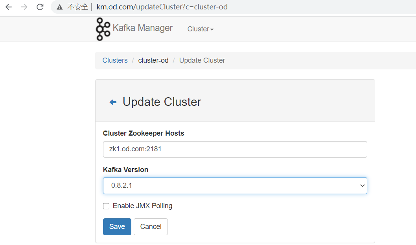Image resolution: width=416 pixels, height=245 pixels.
Task: Enable the JMX Polling checkbox
Action: (106, 206)
